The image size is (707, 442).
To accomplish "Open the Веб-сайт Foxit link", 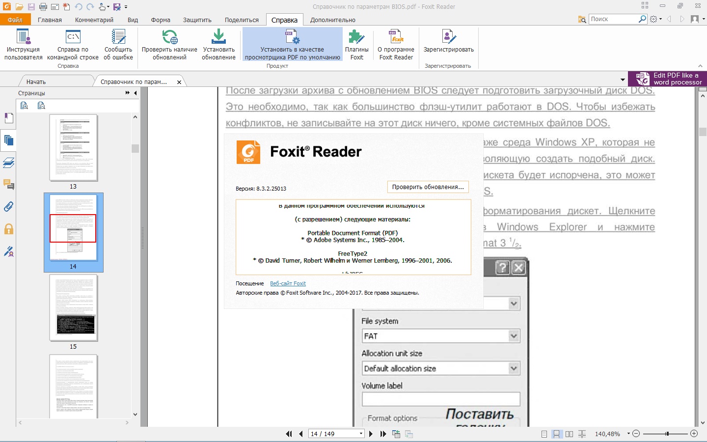I will point(288,283).
